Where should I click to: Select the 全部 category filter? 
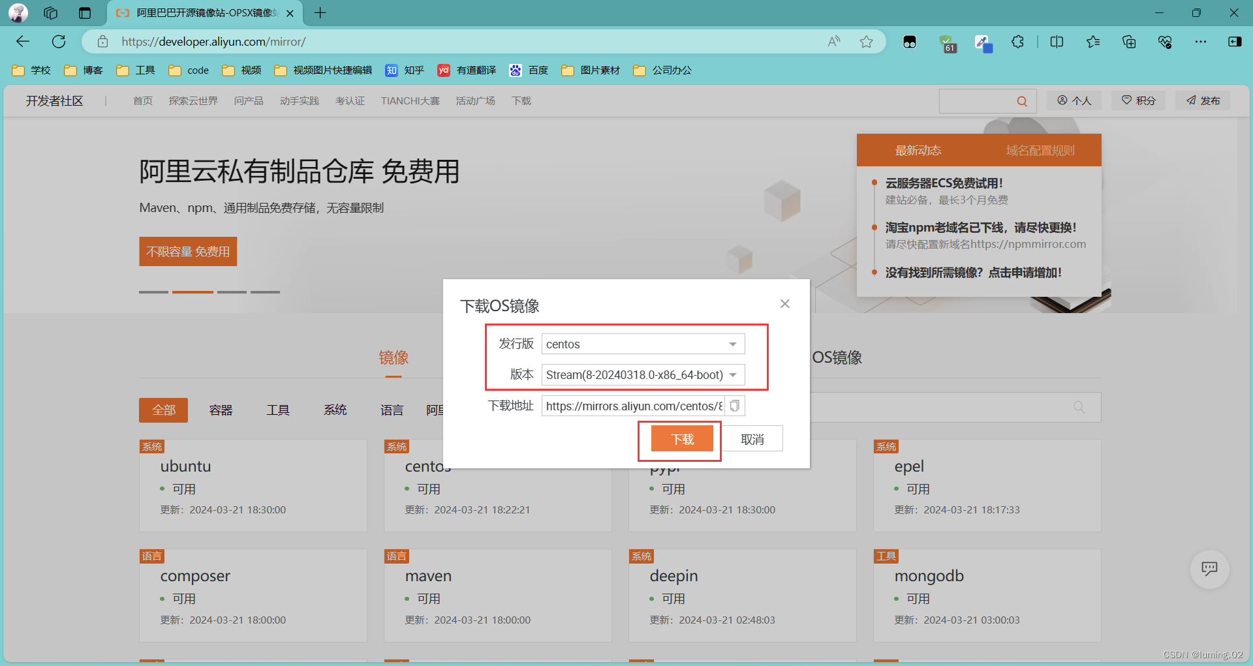click(x=163, y=410)
